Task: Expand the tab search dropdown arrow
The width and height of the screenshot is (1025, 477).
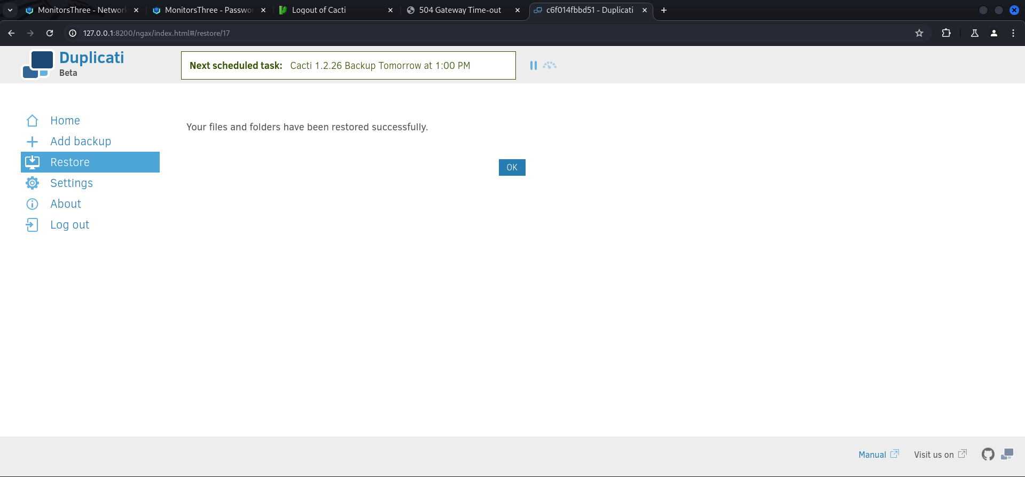Action: pos(10,10)
